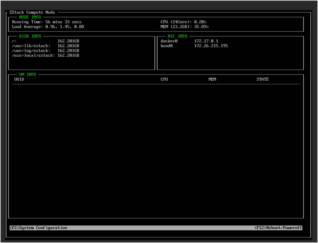Viewport: 318px width, 243px height.
Task: Click the VM INFO section heading
Action: point(28,75)
